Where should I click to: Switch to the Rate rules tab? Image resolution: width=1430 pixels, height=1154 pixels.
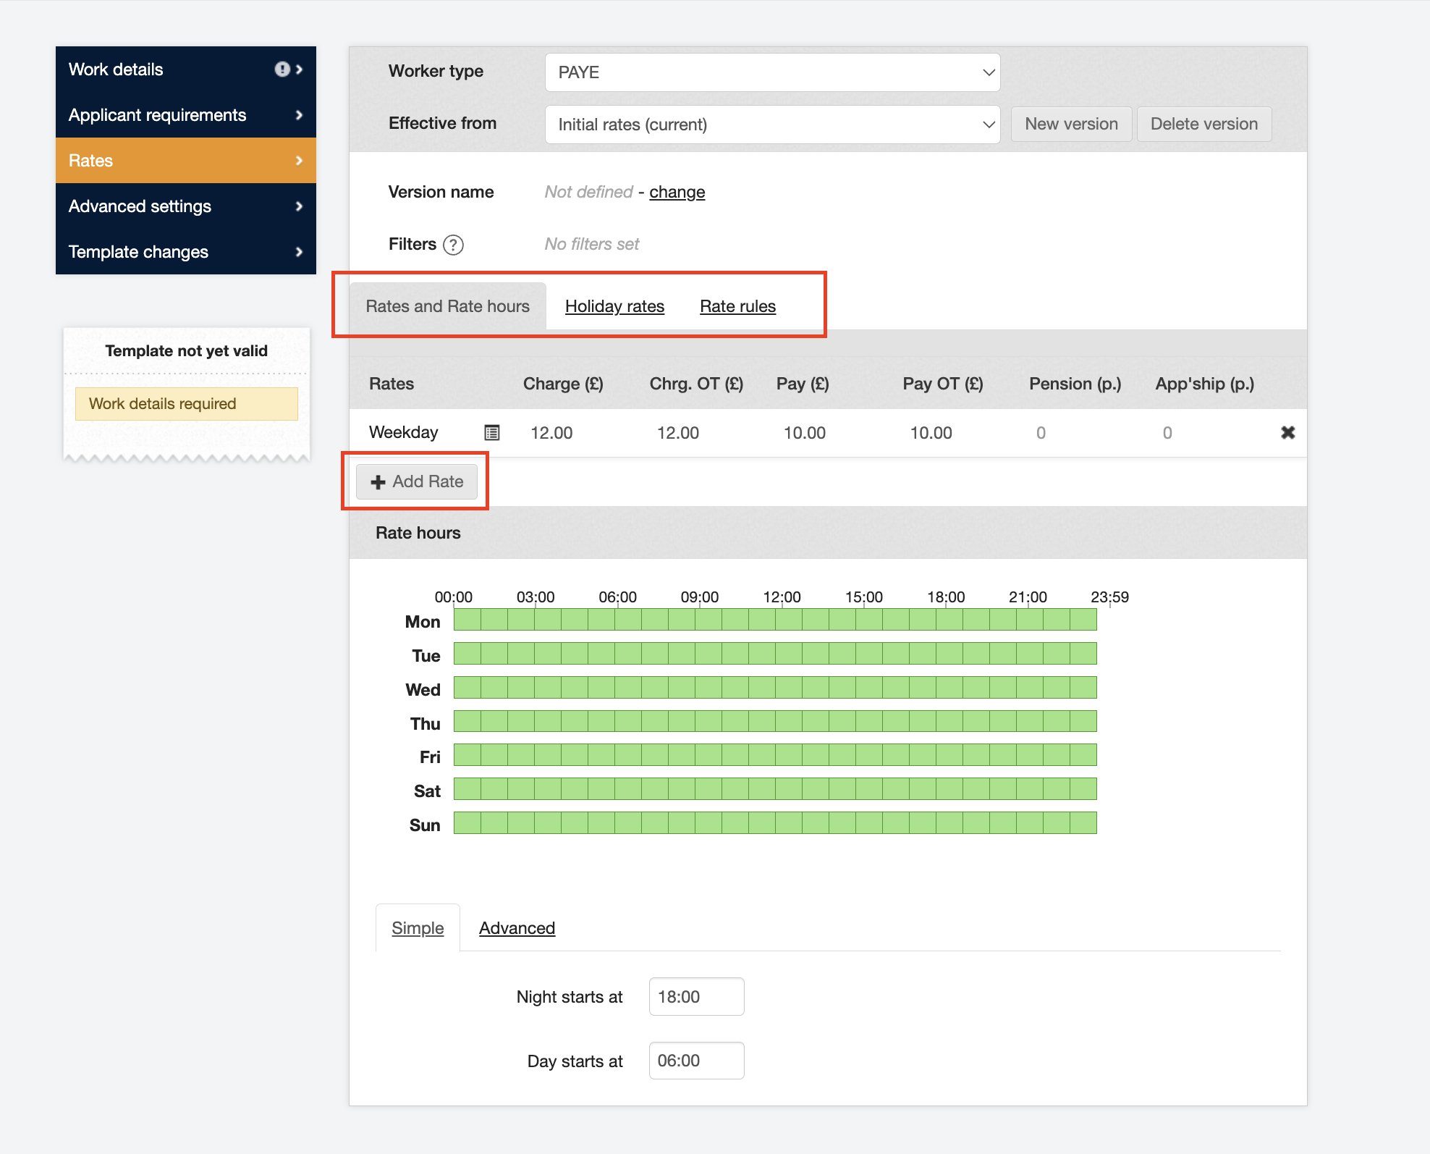click(x=737, y=306)
